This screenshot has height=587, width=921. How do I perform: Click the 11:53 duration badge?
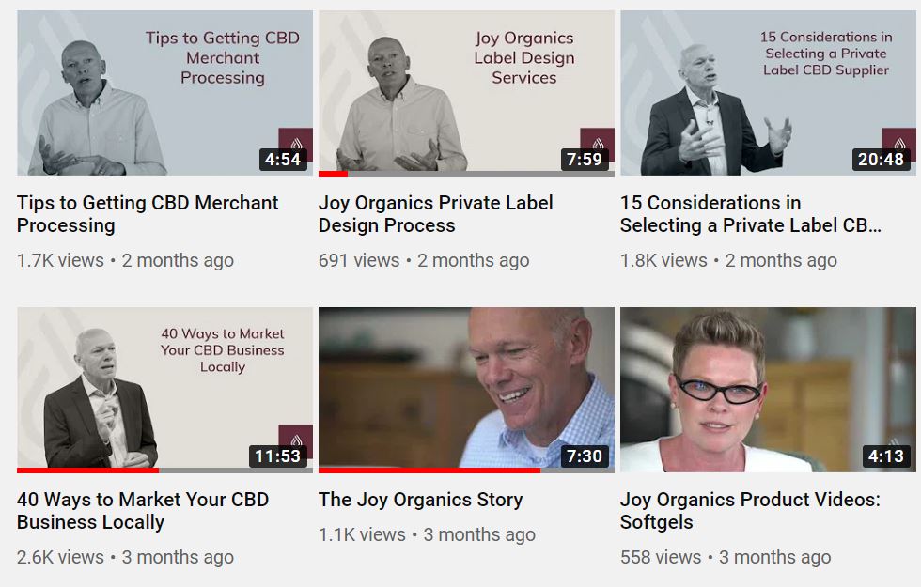[x=278, y=456]
